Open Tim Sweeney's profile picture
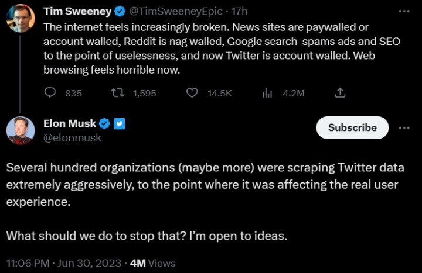 (21, 18)
